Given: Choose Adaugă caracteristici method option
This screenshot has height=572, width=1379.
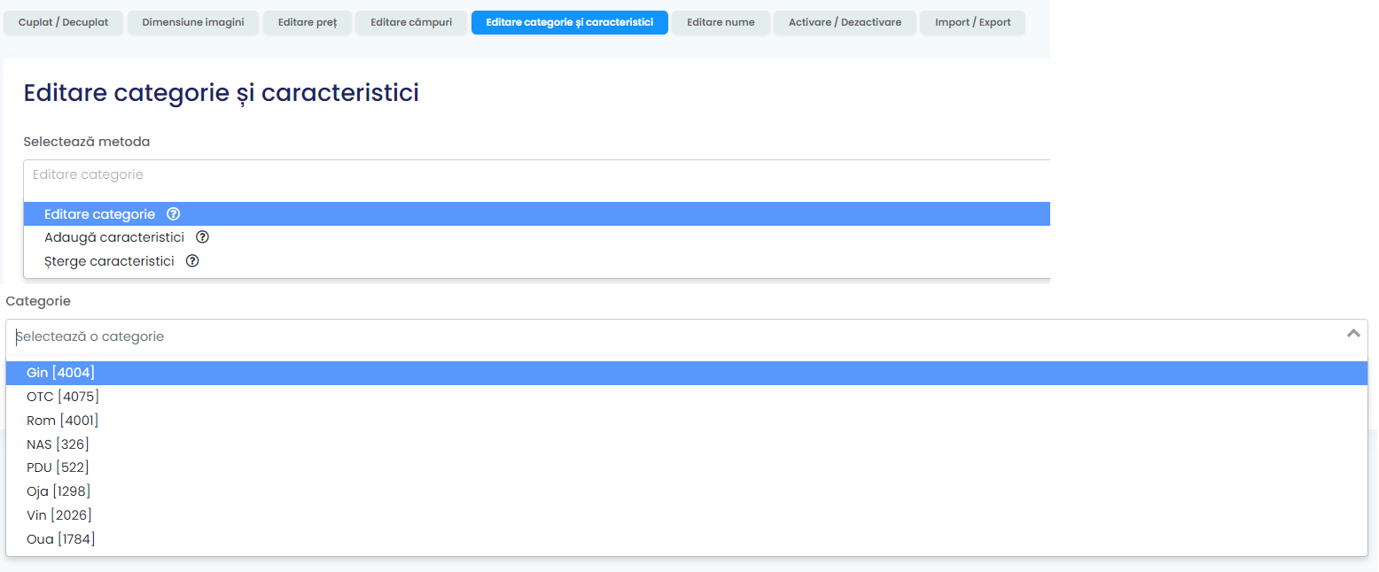Looking at the screenshot, I should [x=537, y=237].
